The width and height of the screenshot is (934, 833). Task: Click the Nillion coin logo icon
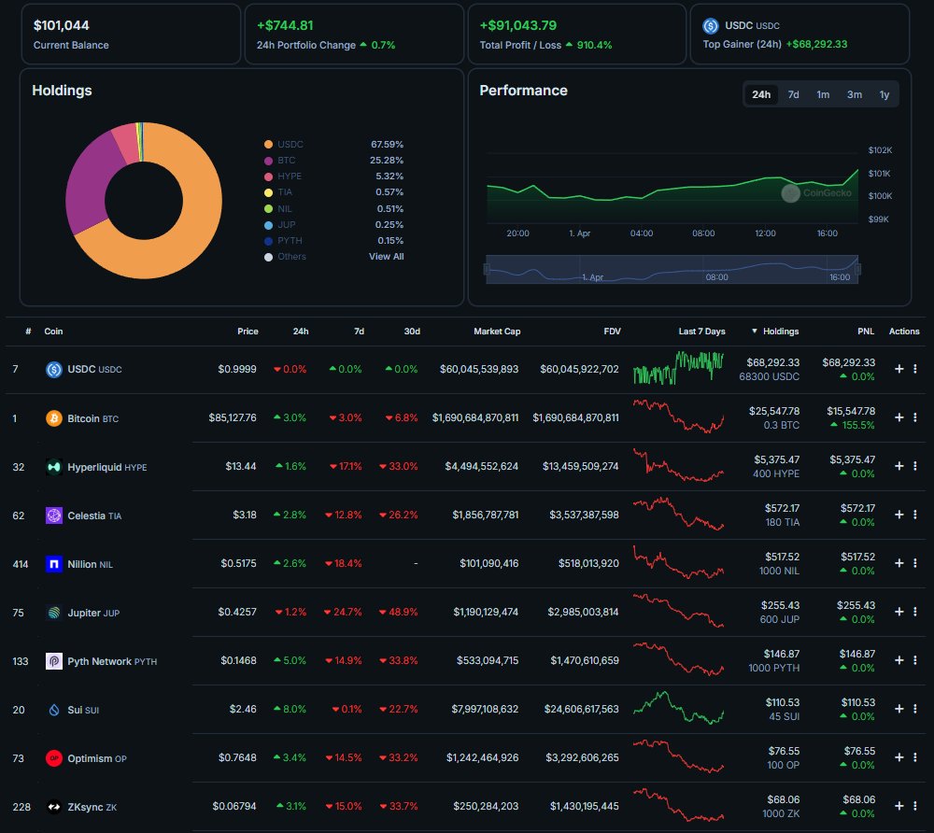(x=53, y=564)
